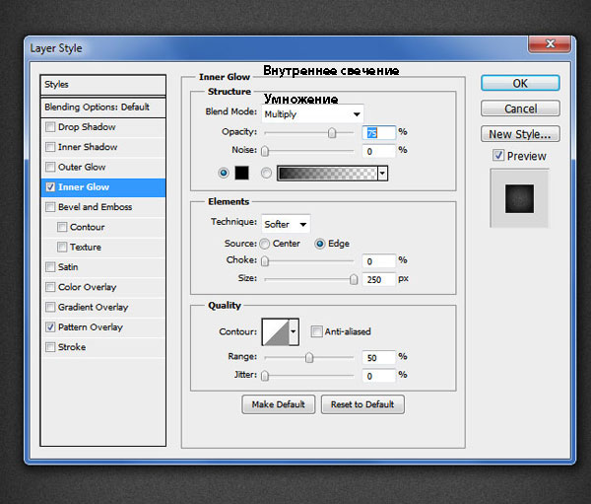Click the Range slider handle

309,357
